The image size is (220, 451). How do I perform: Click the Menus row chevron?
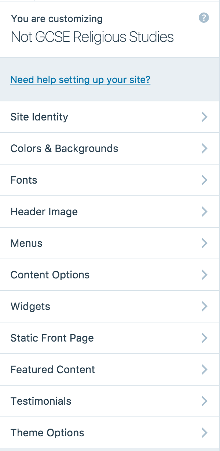click(x=204, y=243)
